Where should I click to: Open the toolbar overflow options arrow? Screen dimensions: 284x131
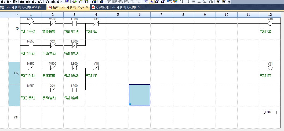(x=229, y=2)
